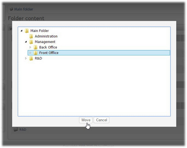Dismiss dialog with Cancel button
Viewport: 187px width, 148px height.
pos(102,120)
